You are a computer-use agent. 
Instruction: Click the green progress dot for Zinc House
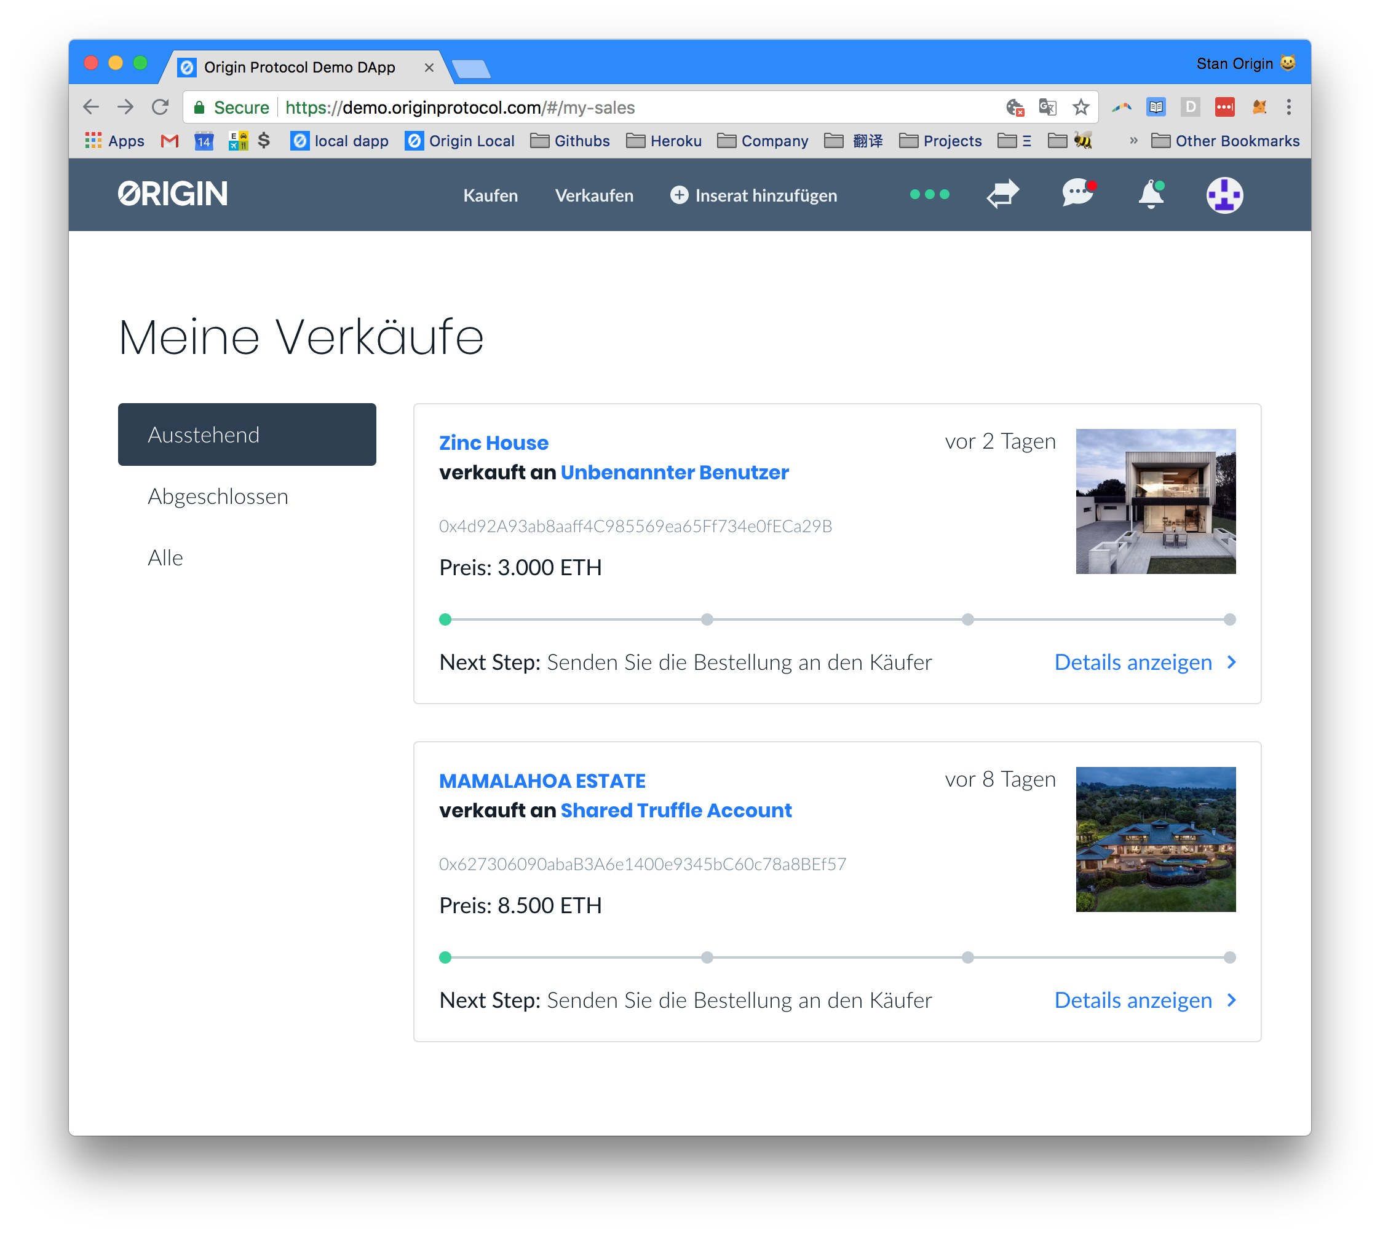click(x=445, y=619)
